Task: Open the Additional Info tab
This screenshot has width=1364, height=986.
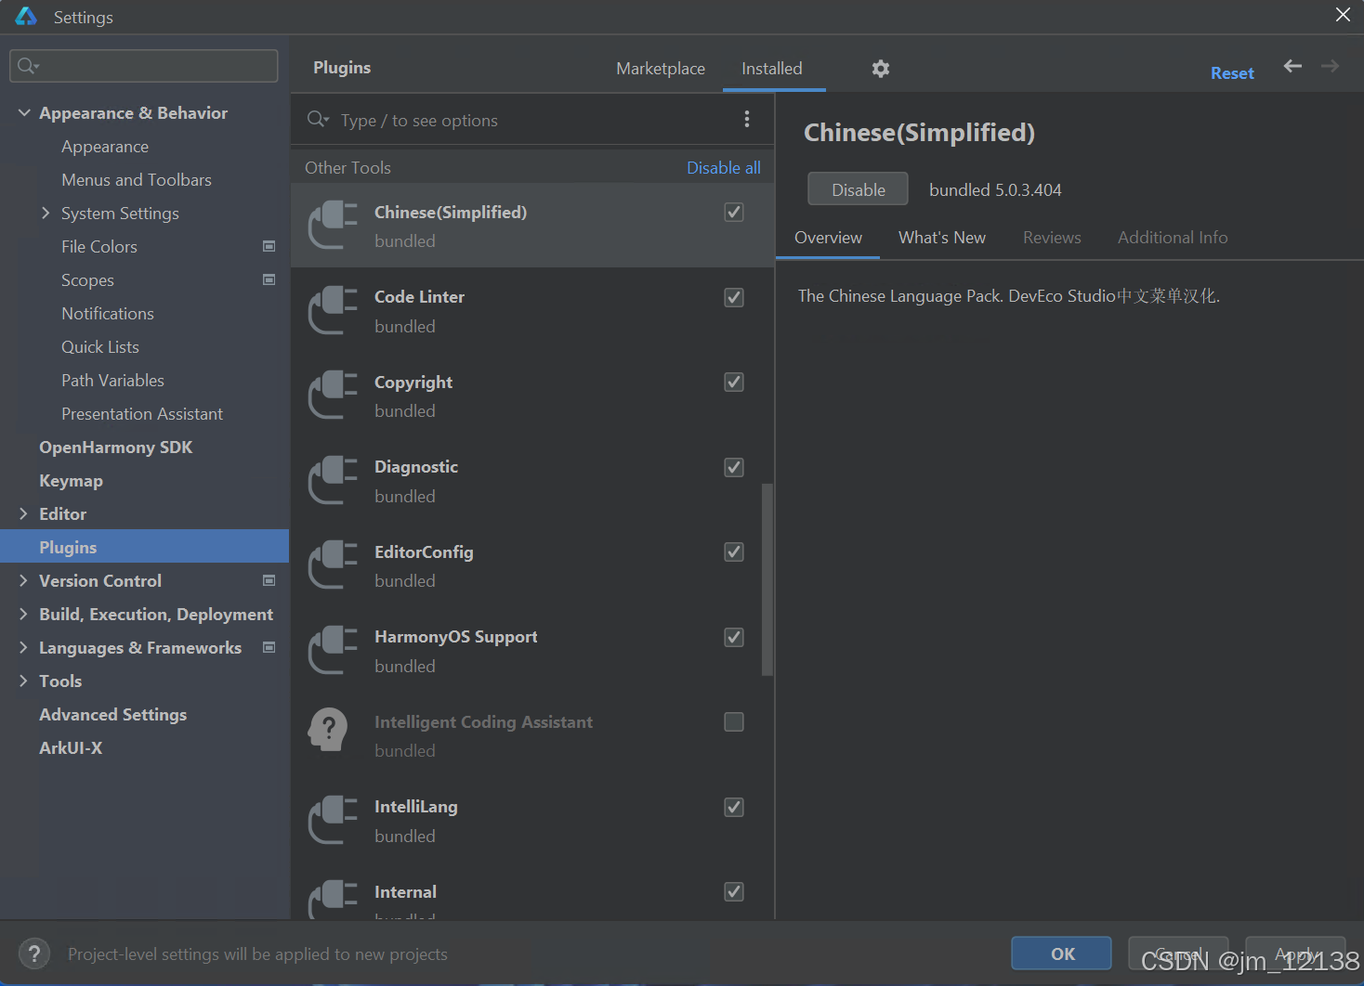Action: point(1173,238)
